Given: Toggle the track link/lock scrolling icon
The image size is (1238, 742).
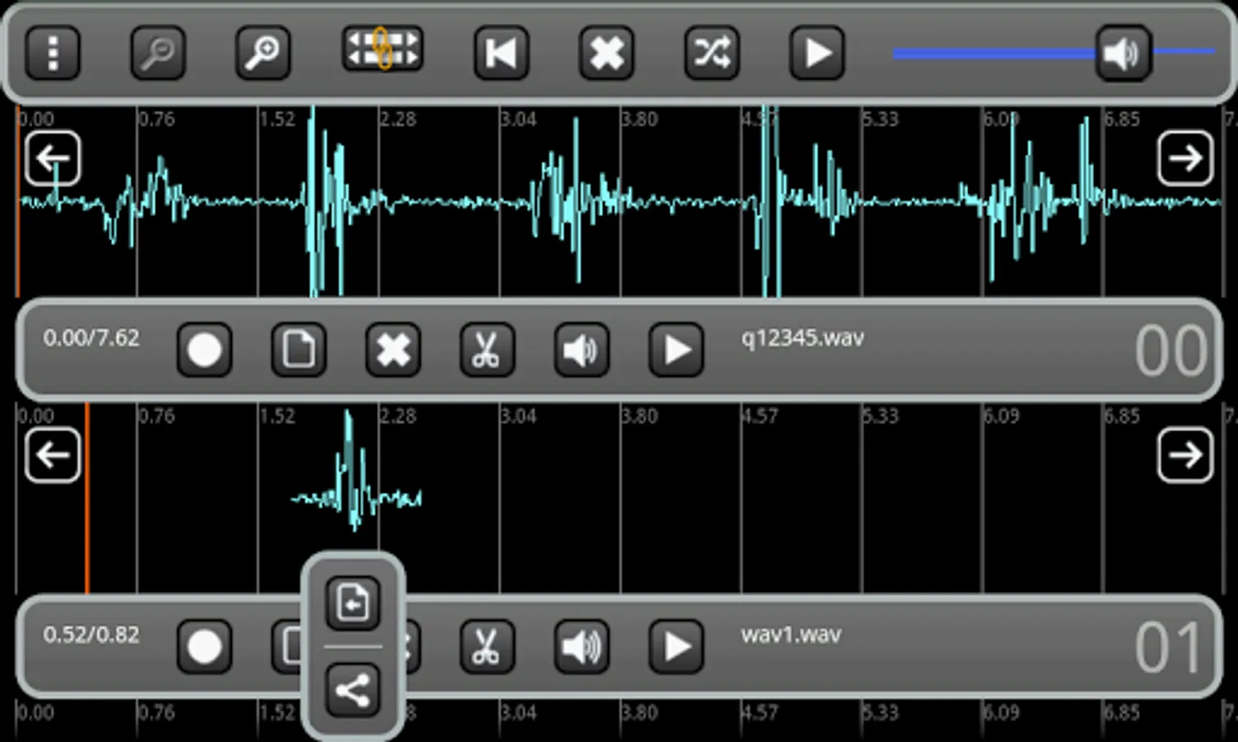Looking at the screenshot, I should pos(382,49).
